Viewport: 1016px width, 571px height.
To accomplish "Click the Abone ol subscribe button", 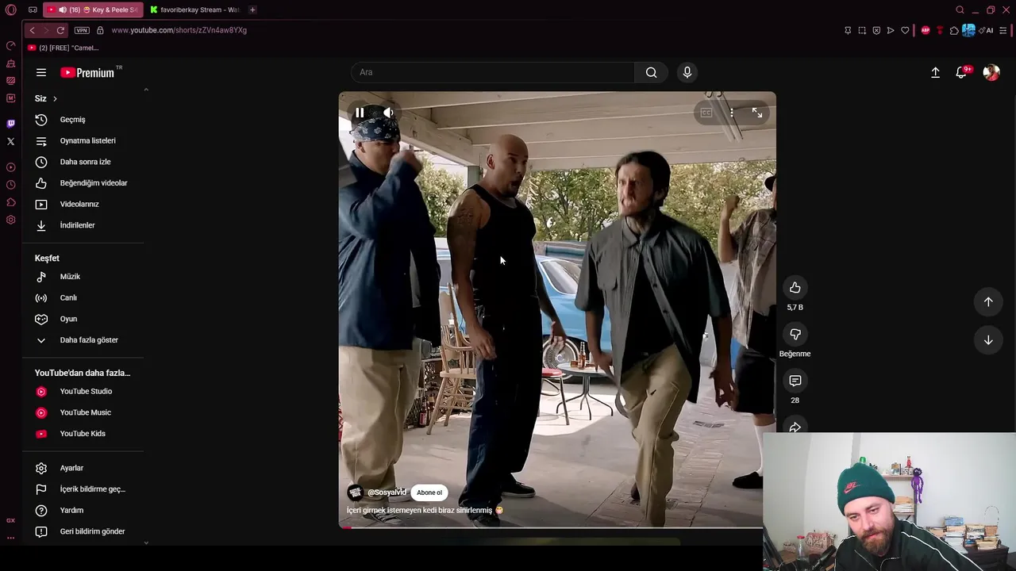I will 429,492.
